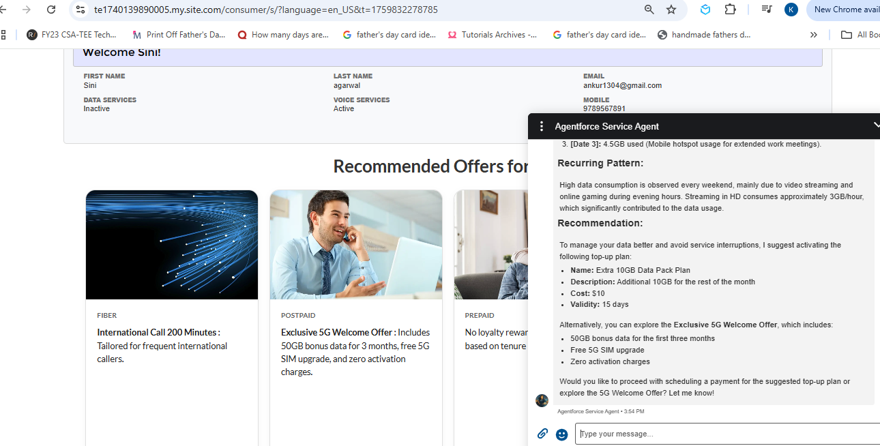
Task: Click the Chrome profile avatar K
Action: (791, 10)
